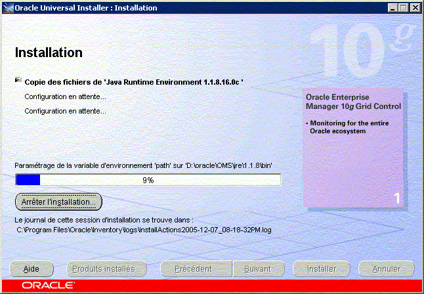Click the 9% installation progress bar
Screen dimensions: 424x294
(x=148, y=180)
